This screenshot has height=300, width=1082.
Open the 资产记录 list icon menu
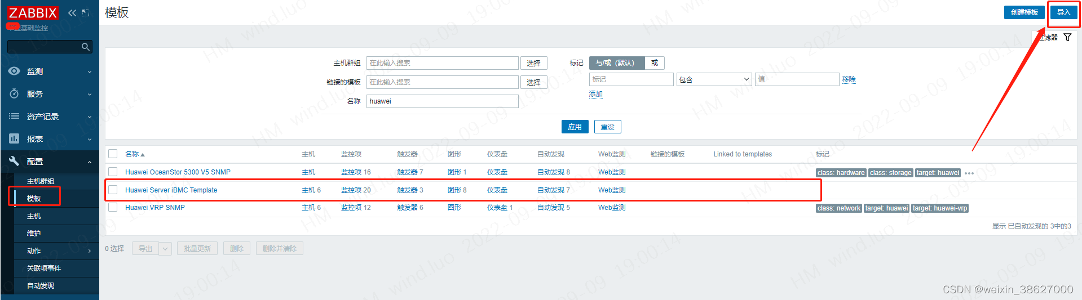14,117
